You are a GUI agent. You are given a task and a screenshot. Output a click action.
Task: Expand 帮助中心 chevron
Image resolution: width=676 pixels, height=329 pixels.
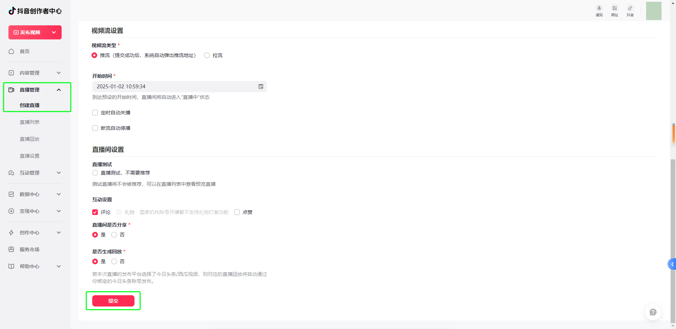pos(59,266)
